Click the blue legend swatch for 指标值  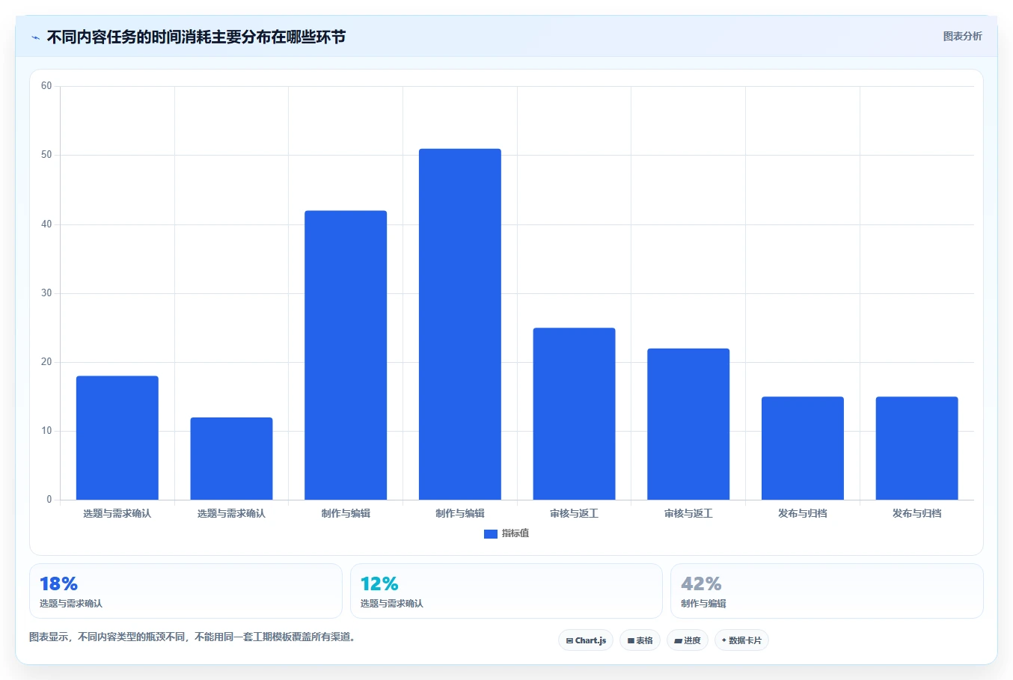click(491, 534)
